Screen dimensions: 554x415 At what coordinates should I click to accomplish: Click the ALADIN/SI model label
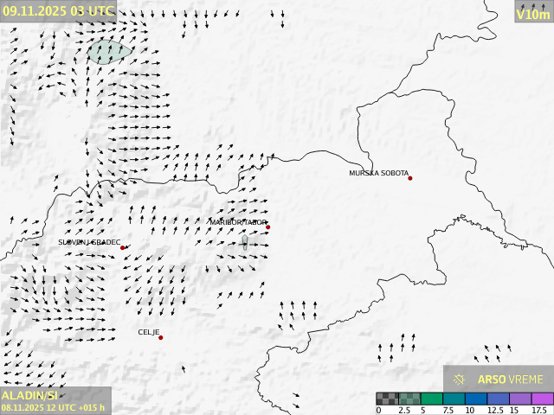(29, 395)
